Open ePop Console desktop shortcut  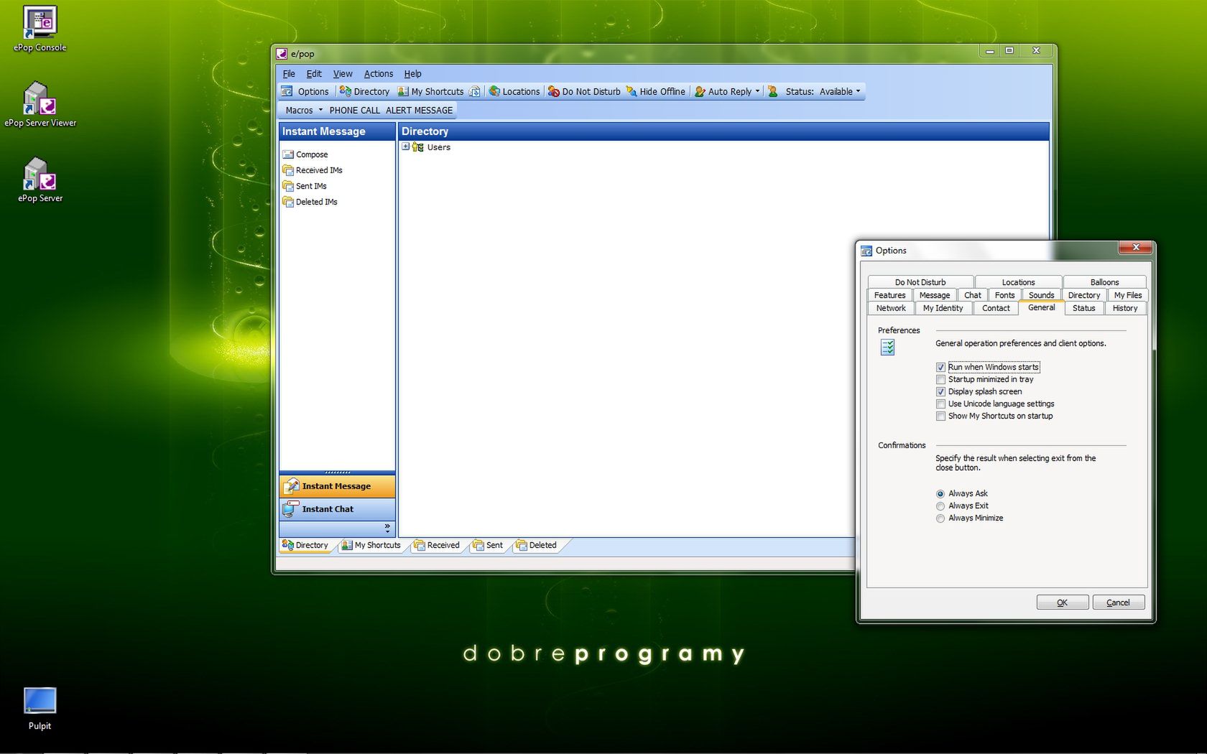(x=40, y=29)
